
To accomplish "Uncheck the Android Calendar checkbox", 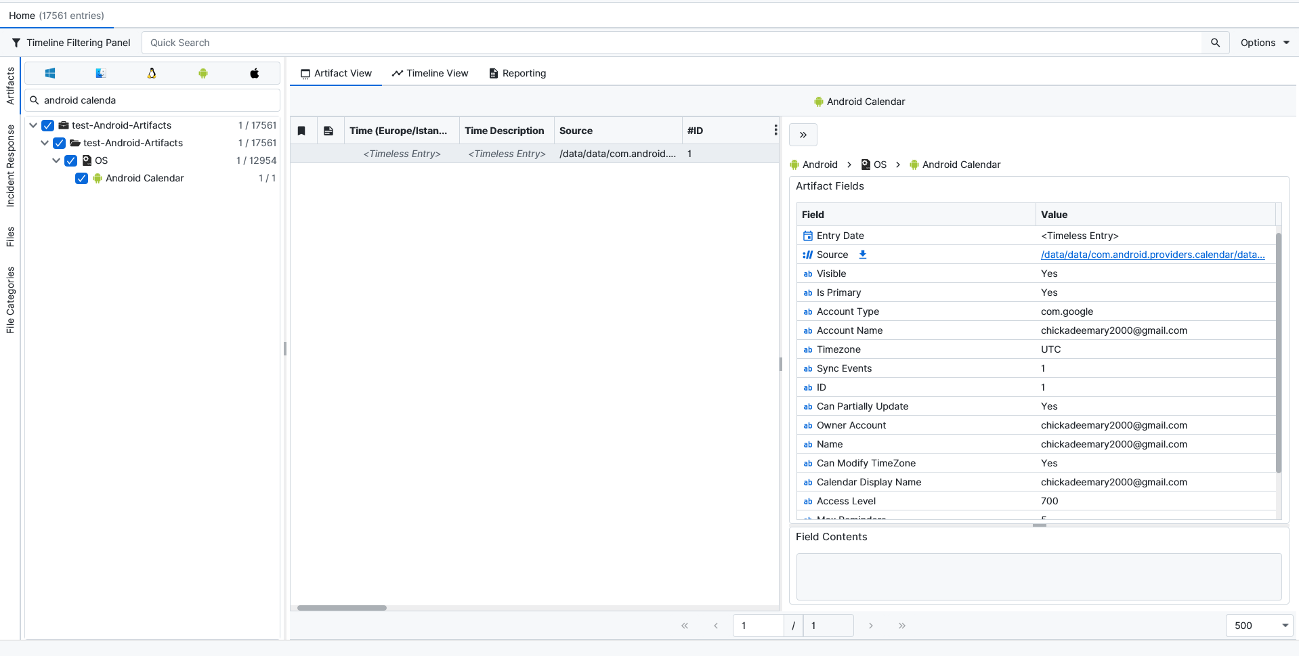I will (82, 178).
